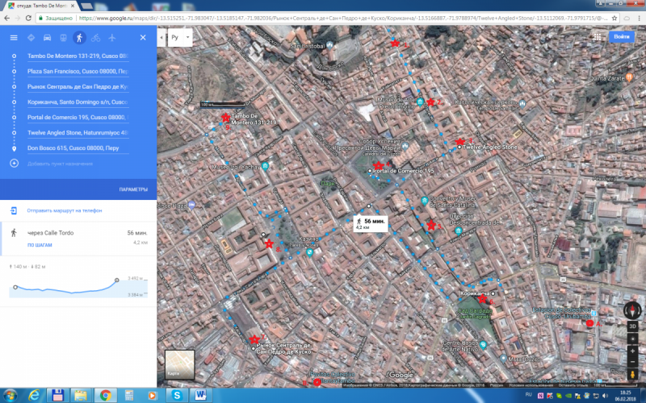Choose the driving car travel mode
This screenshot has width=646, height=403.
[x=47, y=38]
